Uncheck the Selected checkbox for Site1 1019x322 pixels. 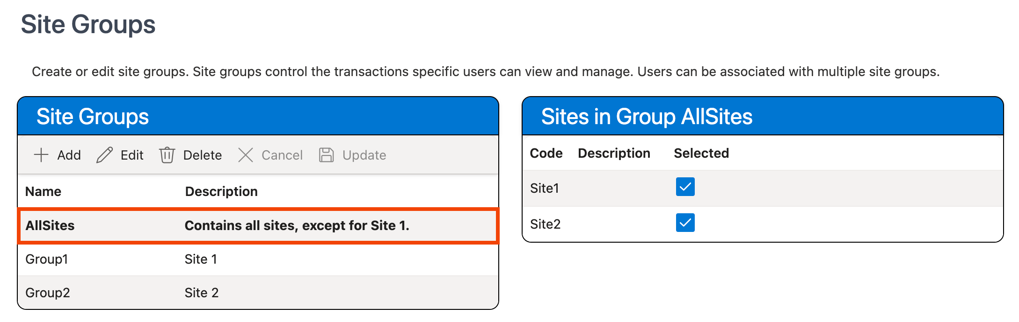[x=685, y=187]
